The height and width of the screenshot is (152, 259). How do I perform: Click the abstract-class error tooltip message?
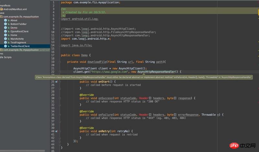pyautogui.click(x=144, y=77)
